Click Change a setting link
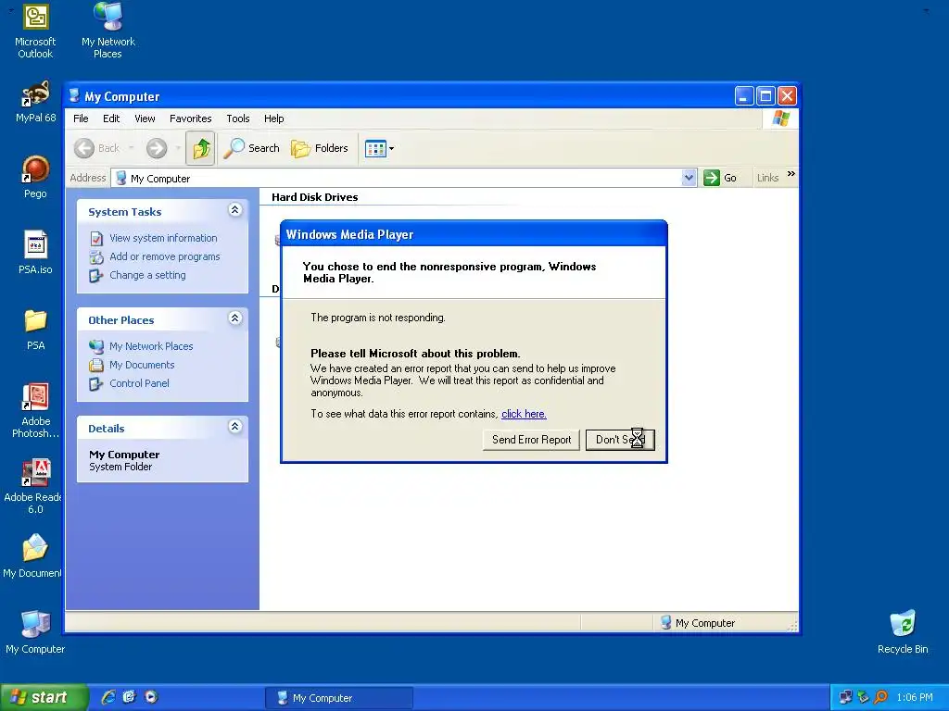The height and width of the screenshot is (711, 949). [x=147, y=275]
